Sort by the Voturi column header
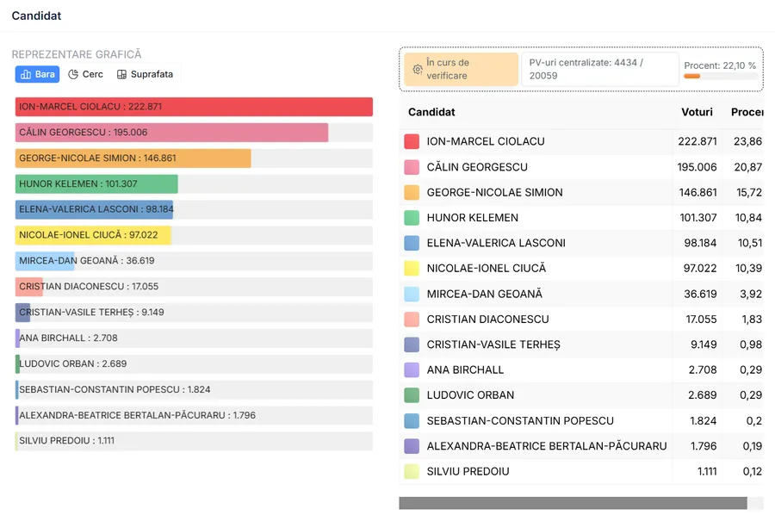 pyautogui.click(x=697, y=112)
